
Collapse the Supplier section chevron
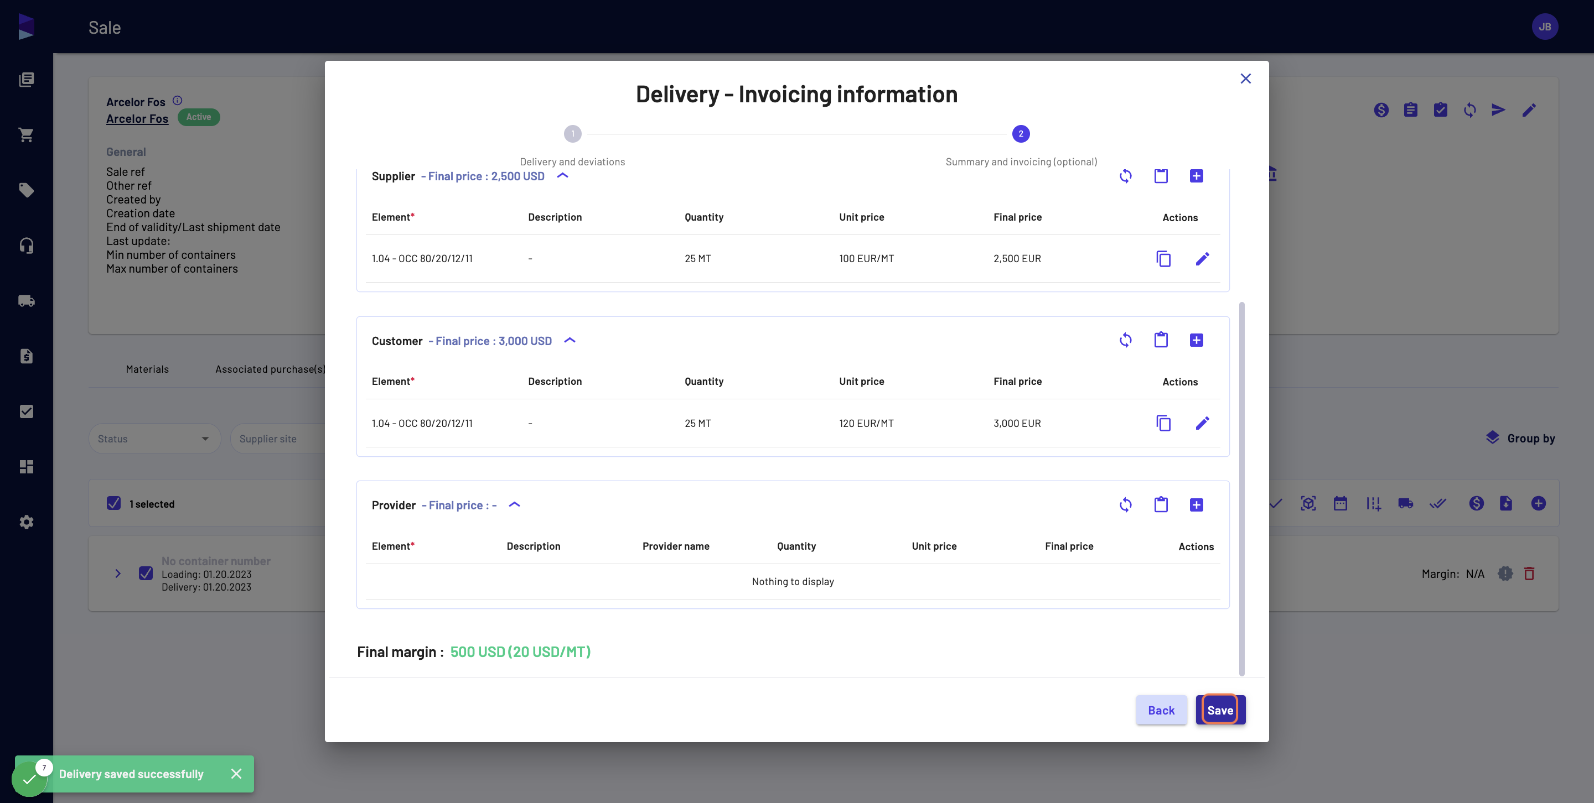coord(562,175)
